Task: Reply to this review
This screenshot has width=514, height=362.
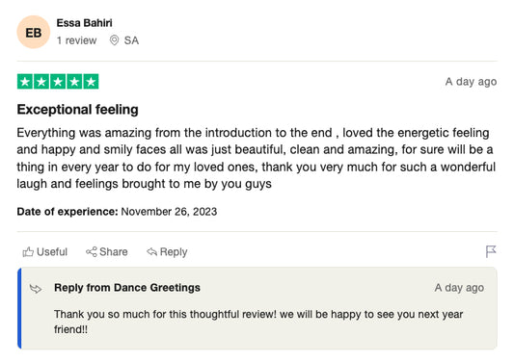Action: [167, 251]
